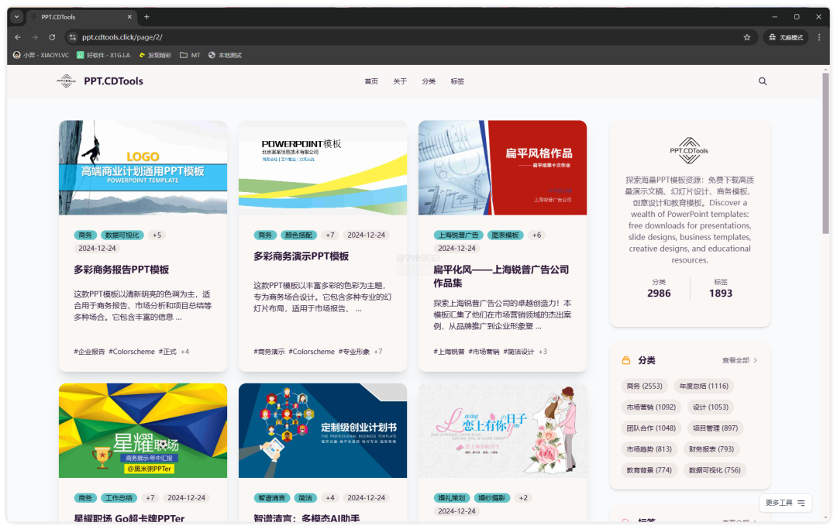
Task: Select the 项目管理 (897) category chip
Action: click(715, 428)
